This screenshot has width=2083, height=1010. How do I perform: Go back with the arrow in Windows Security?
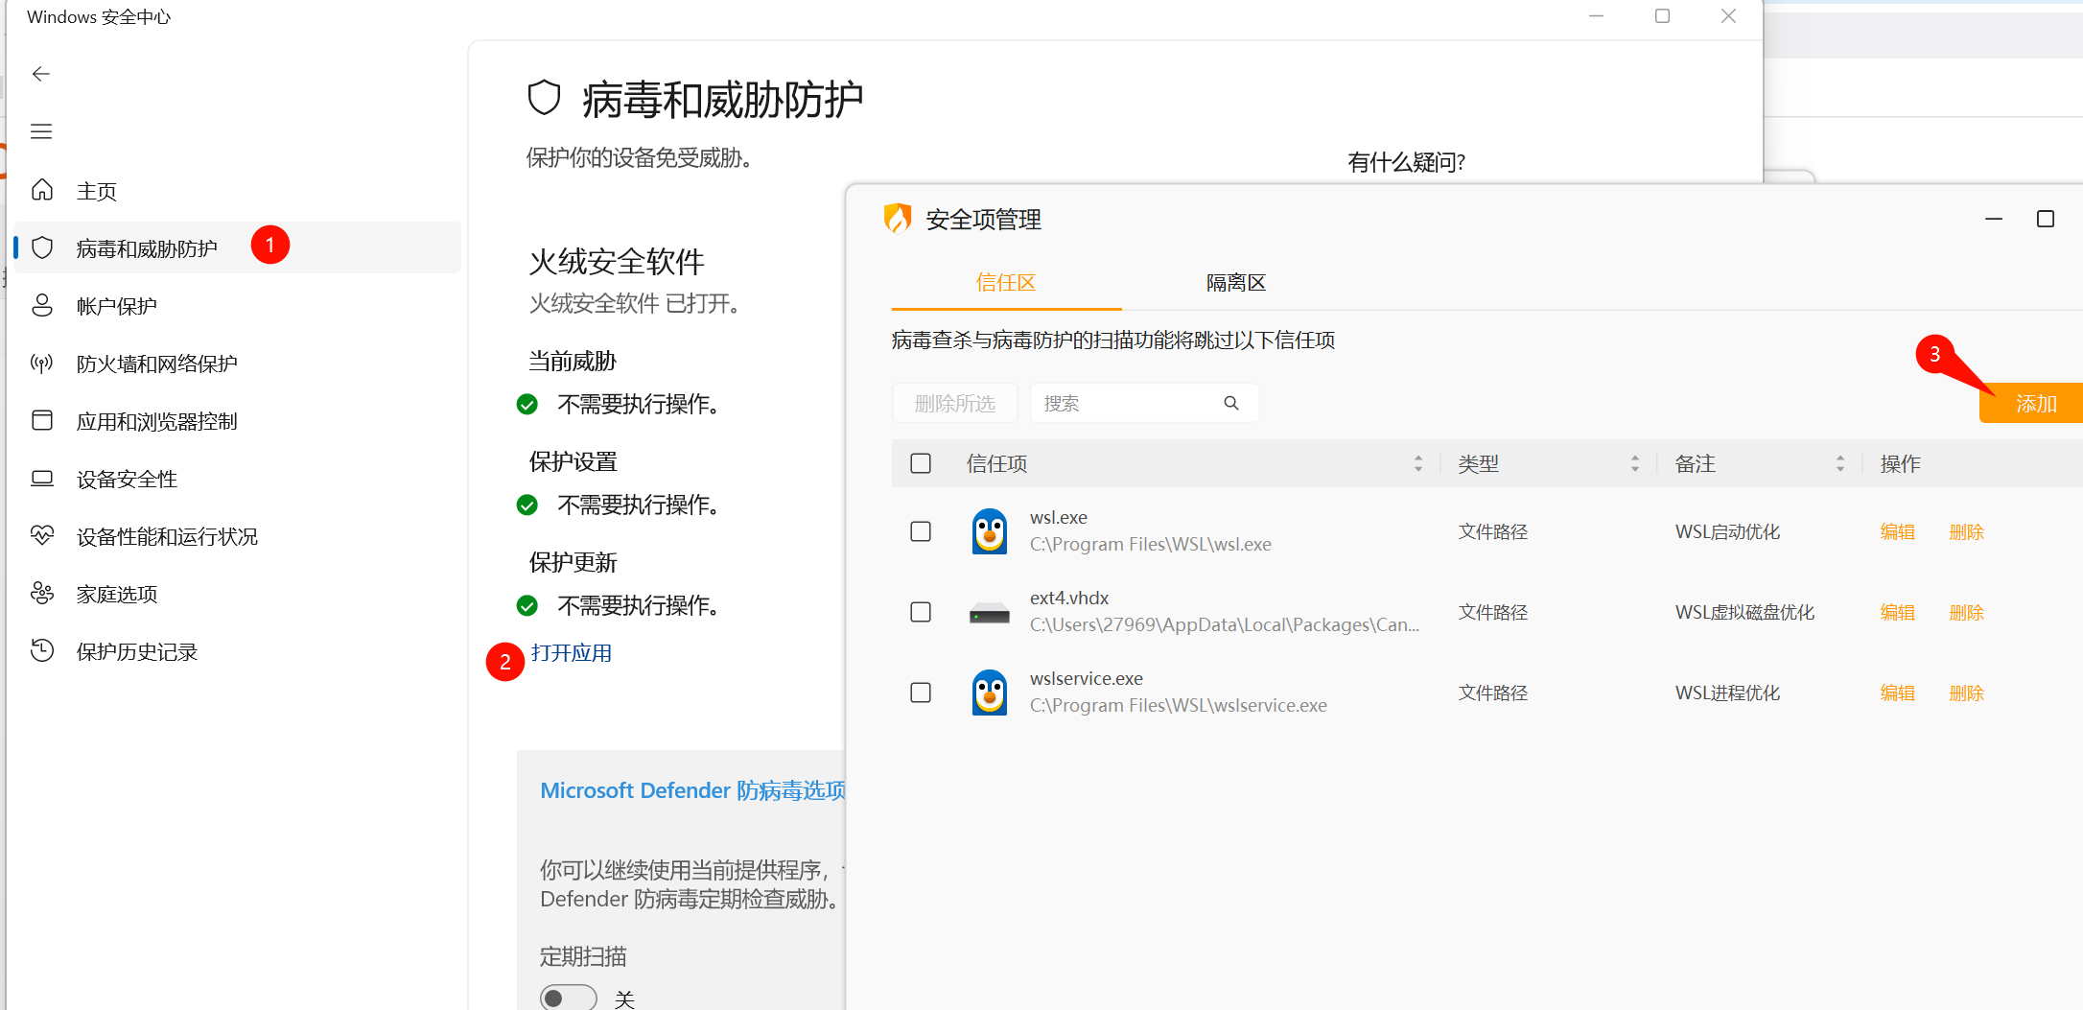pyautogui.click(x=40, y=74)
